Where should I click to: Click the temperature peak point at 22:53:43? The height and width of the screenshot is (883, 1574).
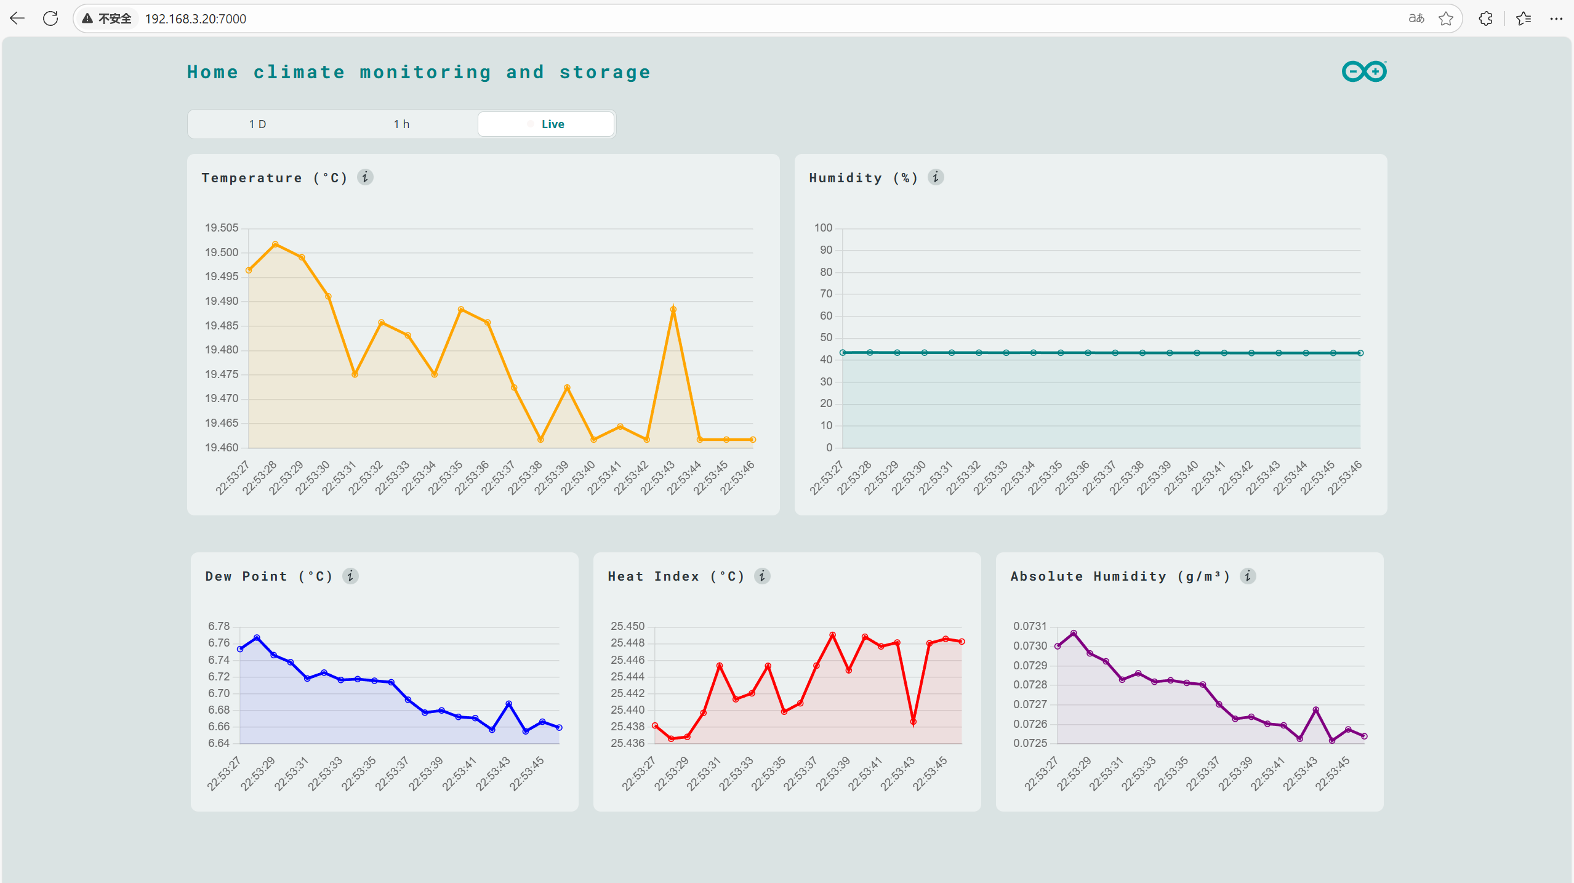[x=673, y=310]
